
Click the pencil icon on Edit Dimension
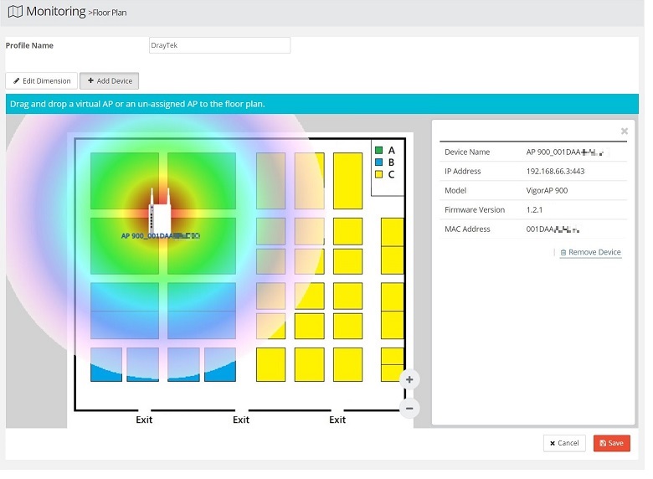16,80
